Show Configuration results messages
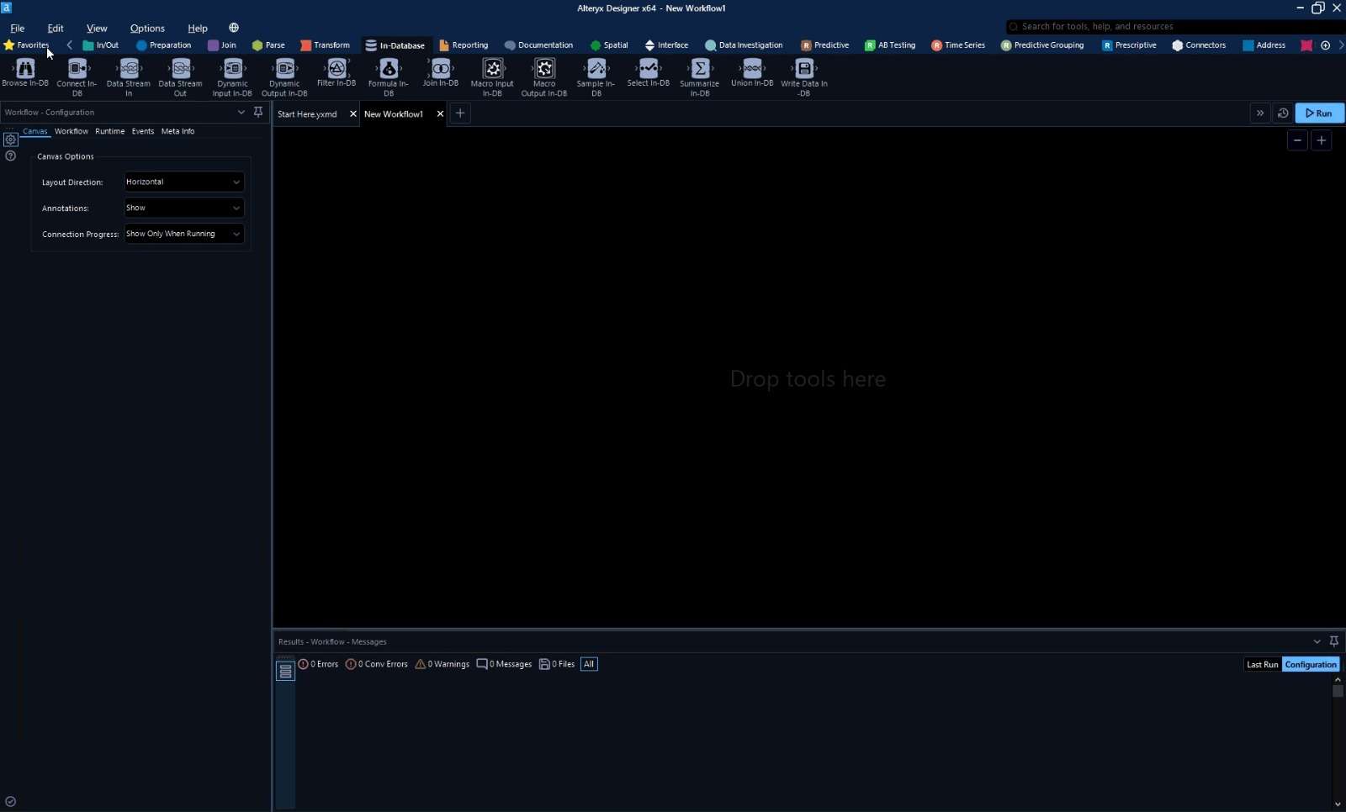The width and height of the screenshot is (1346, 812). point(1311,665)
